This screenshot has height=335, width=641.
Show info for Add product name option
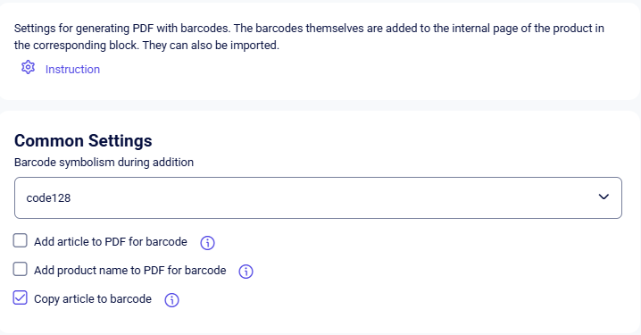pos(246,272)
